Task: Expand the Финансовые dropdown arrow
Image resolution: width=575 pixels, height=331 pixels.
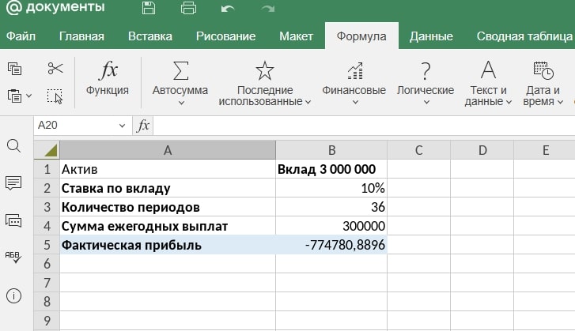Action: [x=355, y=103]
